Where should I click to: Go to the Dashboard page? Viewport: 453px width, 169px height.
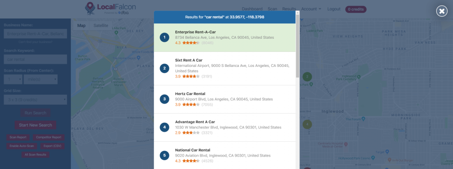click(x=252, y=9)
